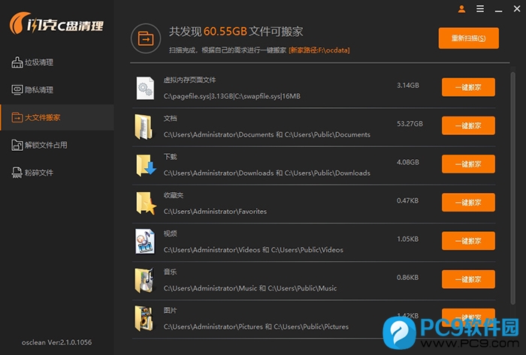526x355 pixels.
Task: Click 一键搬家 for 音乐 row
Action: [468, 279]
